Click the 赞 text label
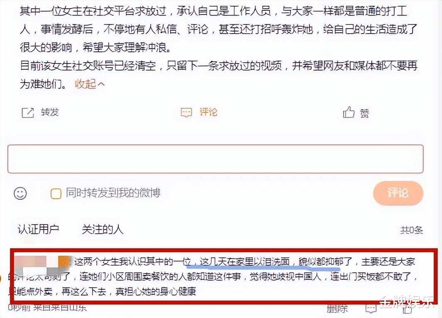The image size is (442, 318). click(364, 113)
